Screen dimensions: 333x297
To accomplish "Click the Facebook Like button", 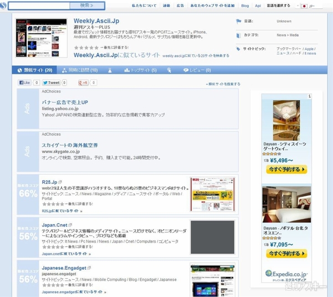I will (x=24, y=83).
